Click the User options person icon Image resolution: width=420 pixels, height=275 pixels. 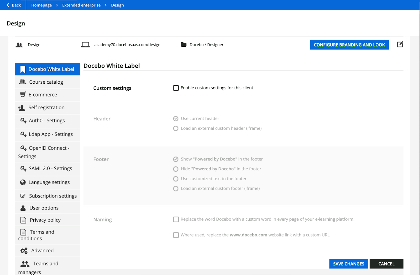[23, 208]
